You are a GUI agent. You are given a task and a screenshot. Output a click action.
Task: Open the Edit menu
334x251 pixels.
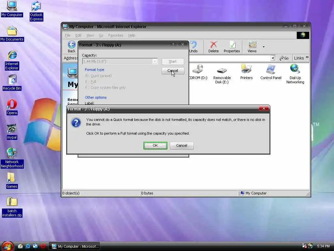click(78, 35)
